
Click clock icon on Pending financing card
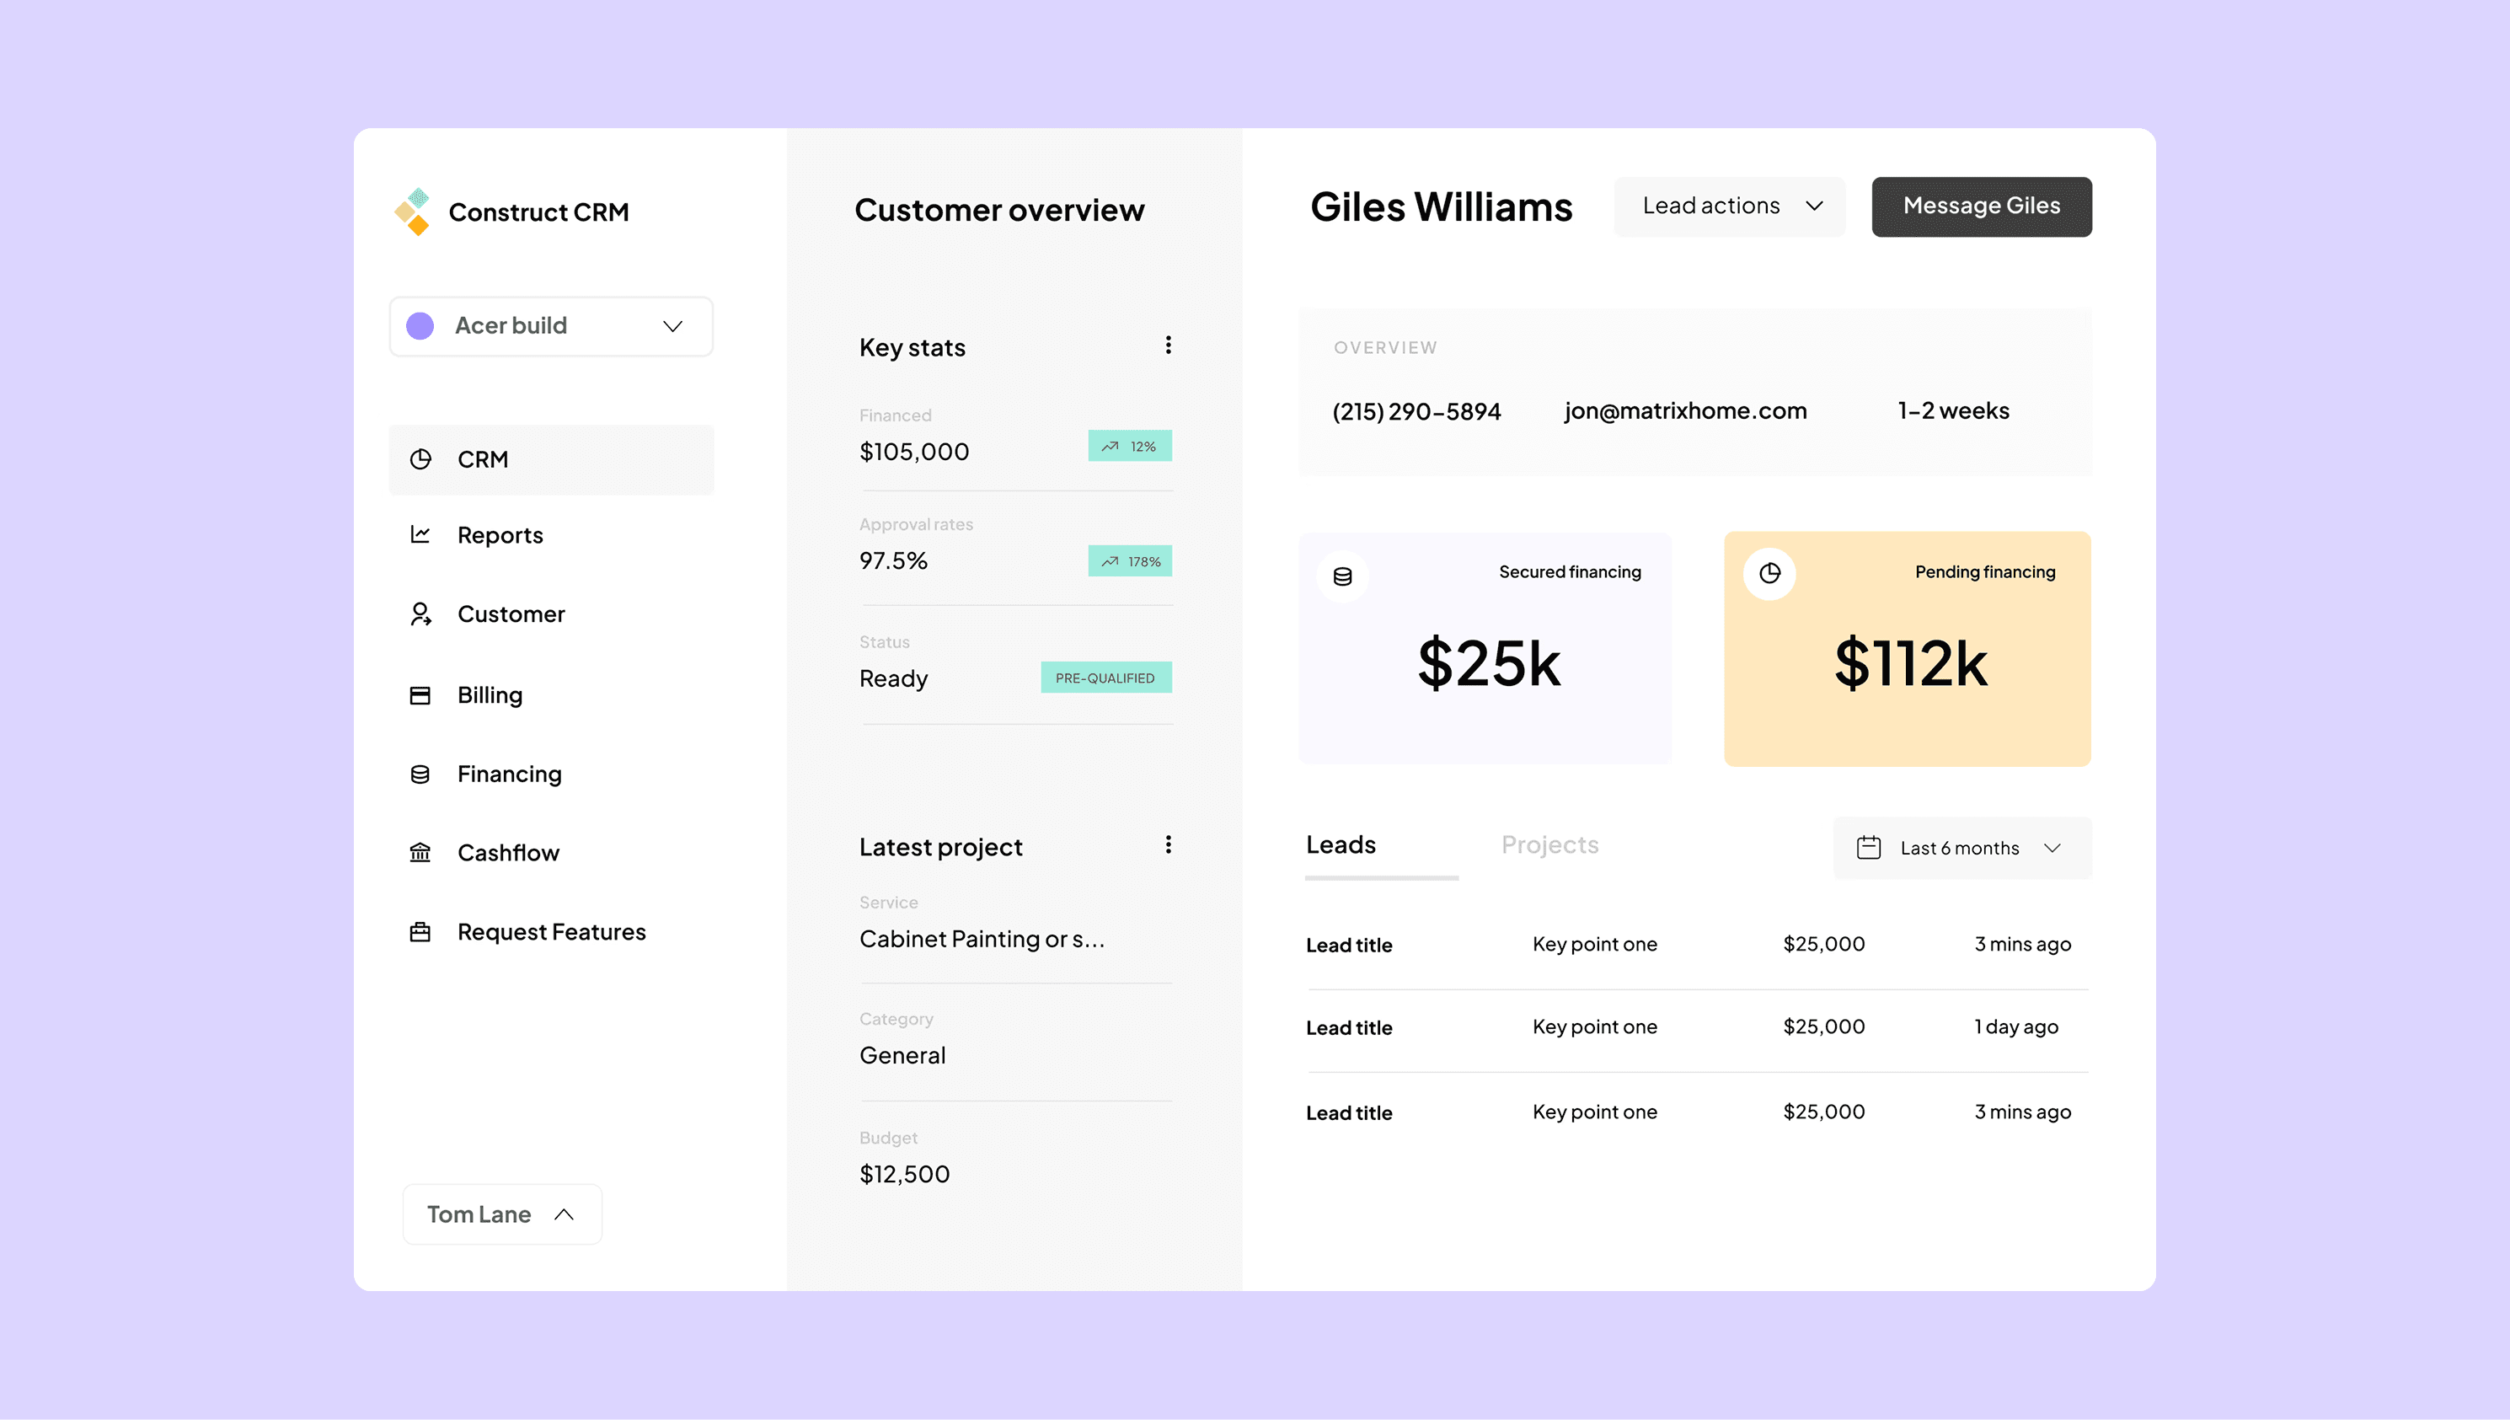point(1769,573)
